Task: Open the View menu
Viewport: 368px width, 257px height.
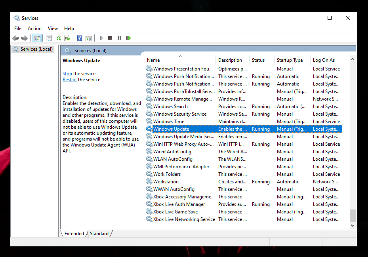Action: 53,29
